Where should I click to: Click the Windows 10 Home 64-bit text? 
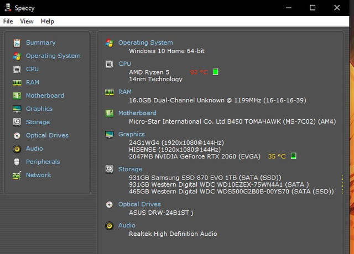coord(166,51)
